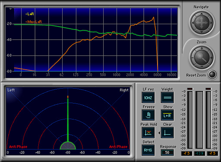Click the magnifier in the Zoom pad center
This screenshot has width=221, height=162.
tap(202, 57)
